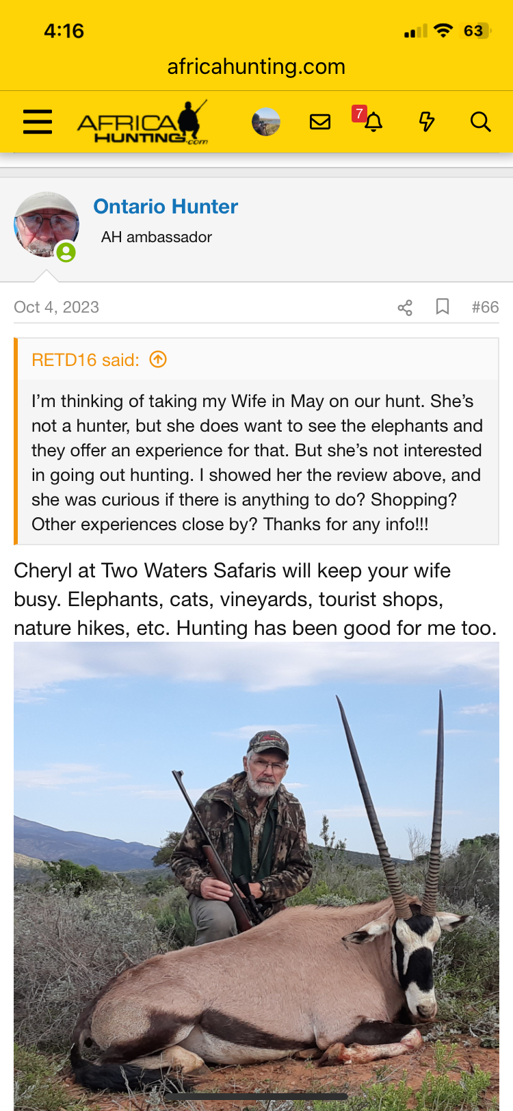Tap the africahunting.com address bar
513x1111 pixels.
point(256,67)
